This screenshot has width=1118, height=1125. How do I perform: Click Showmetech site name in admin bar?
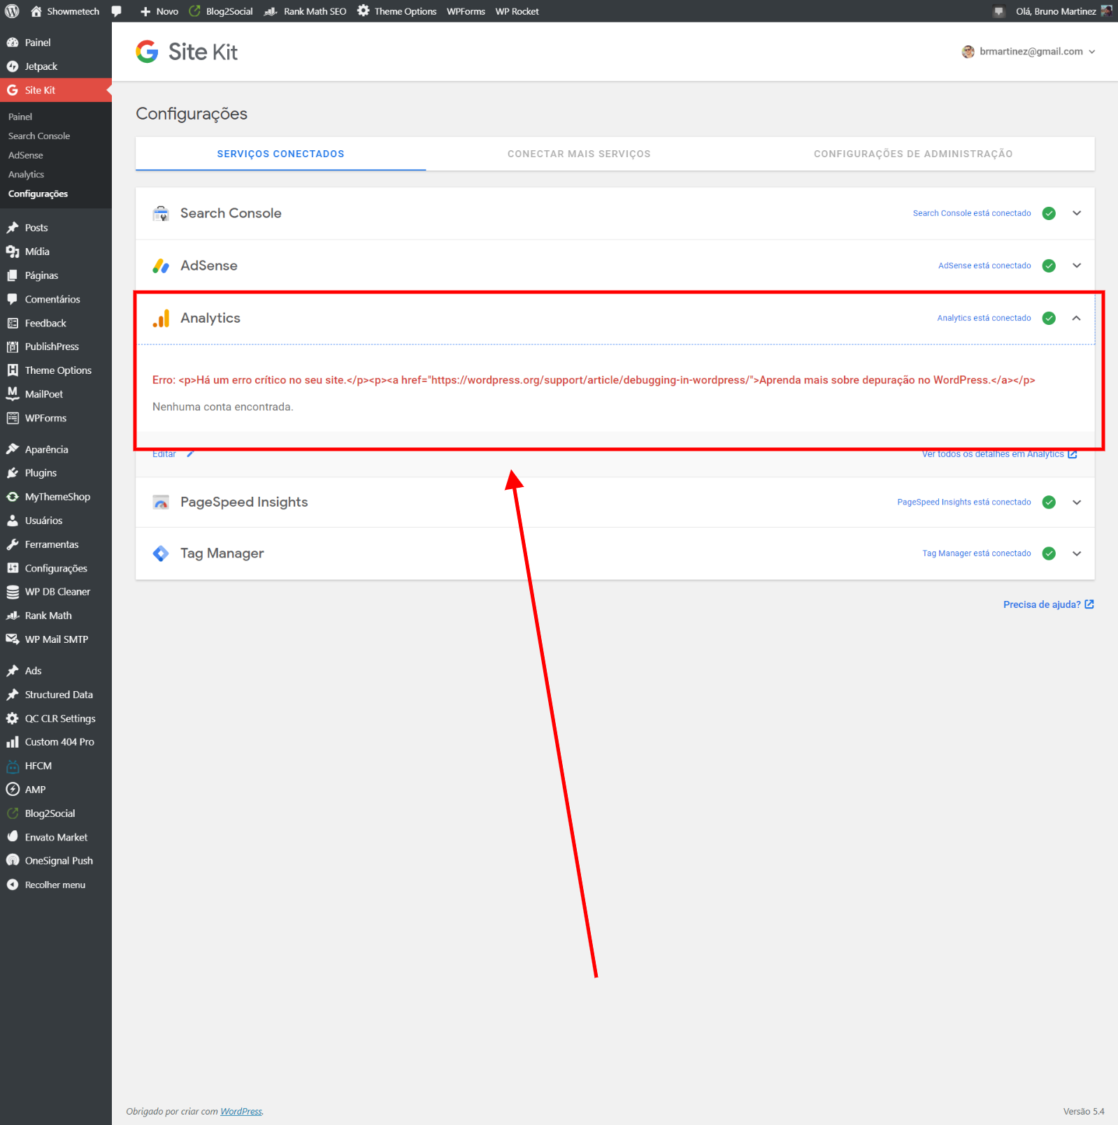point(65,11)
